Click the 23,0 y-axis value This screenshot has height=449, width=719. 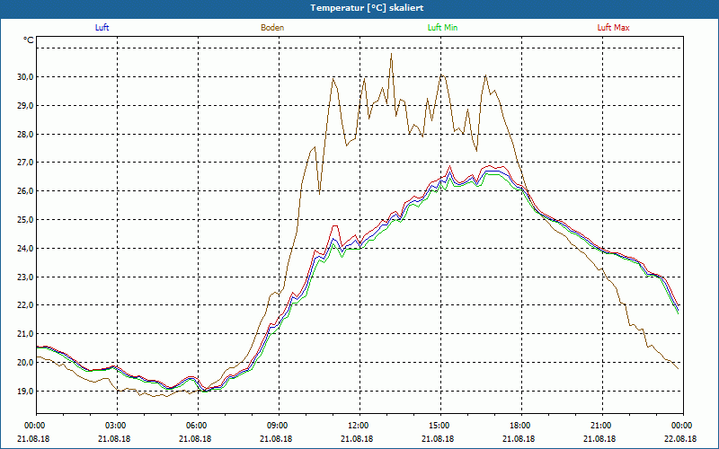tap(26, 277)
